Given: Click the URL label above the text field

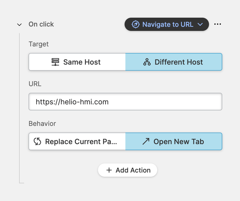Looking at the screenshot, I should (x=35, y=84).
